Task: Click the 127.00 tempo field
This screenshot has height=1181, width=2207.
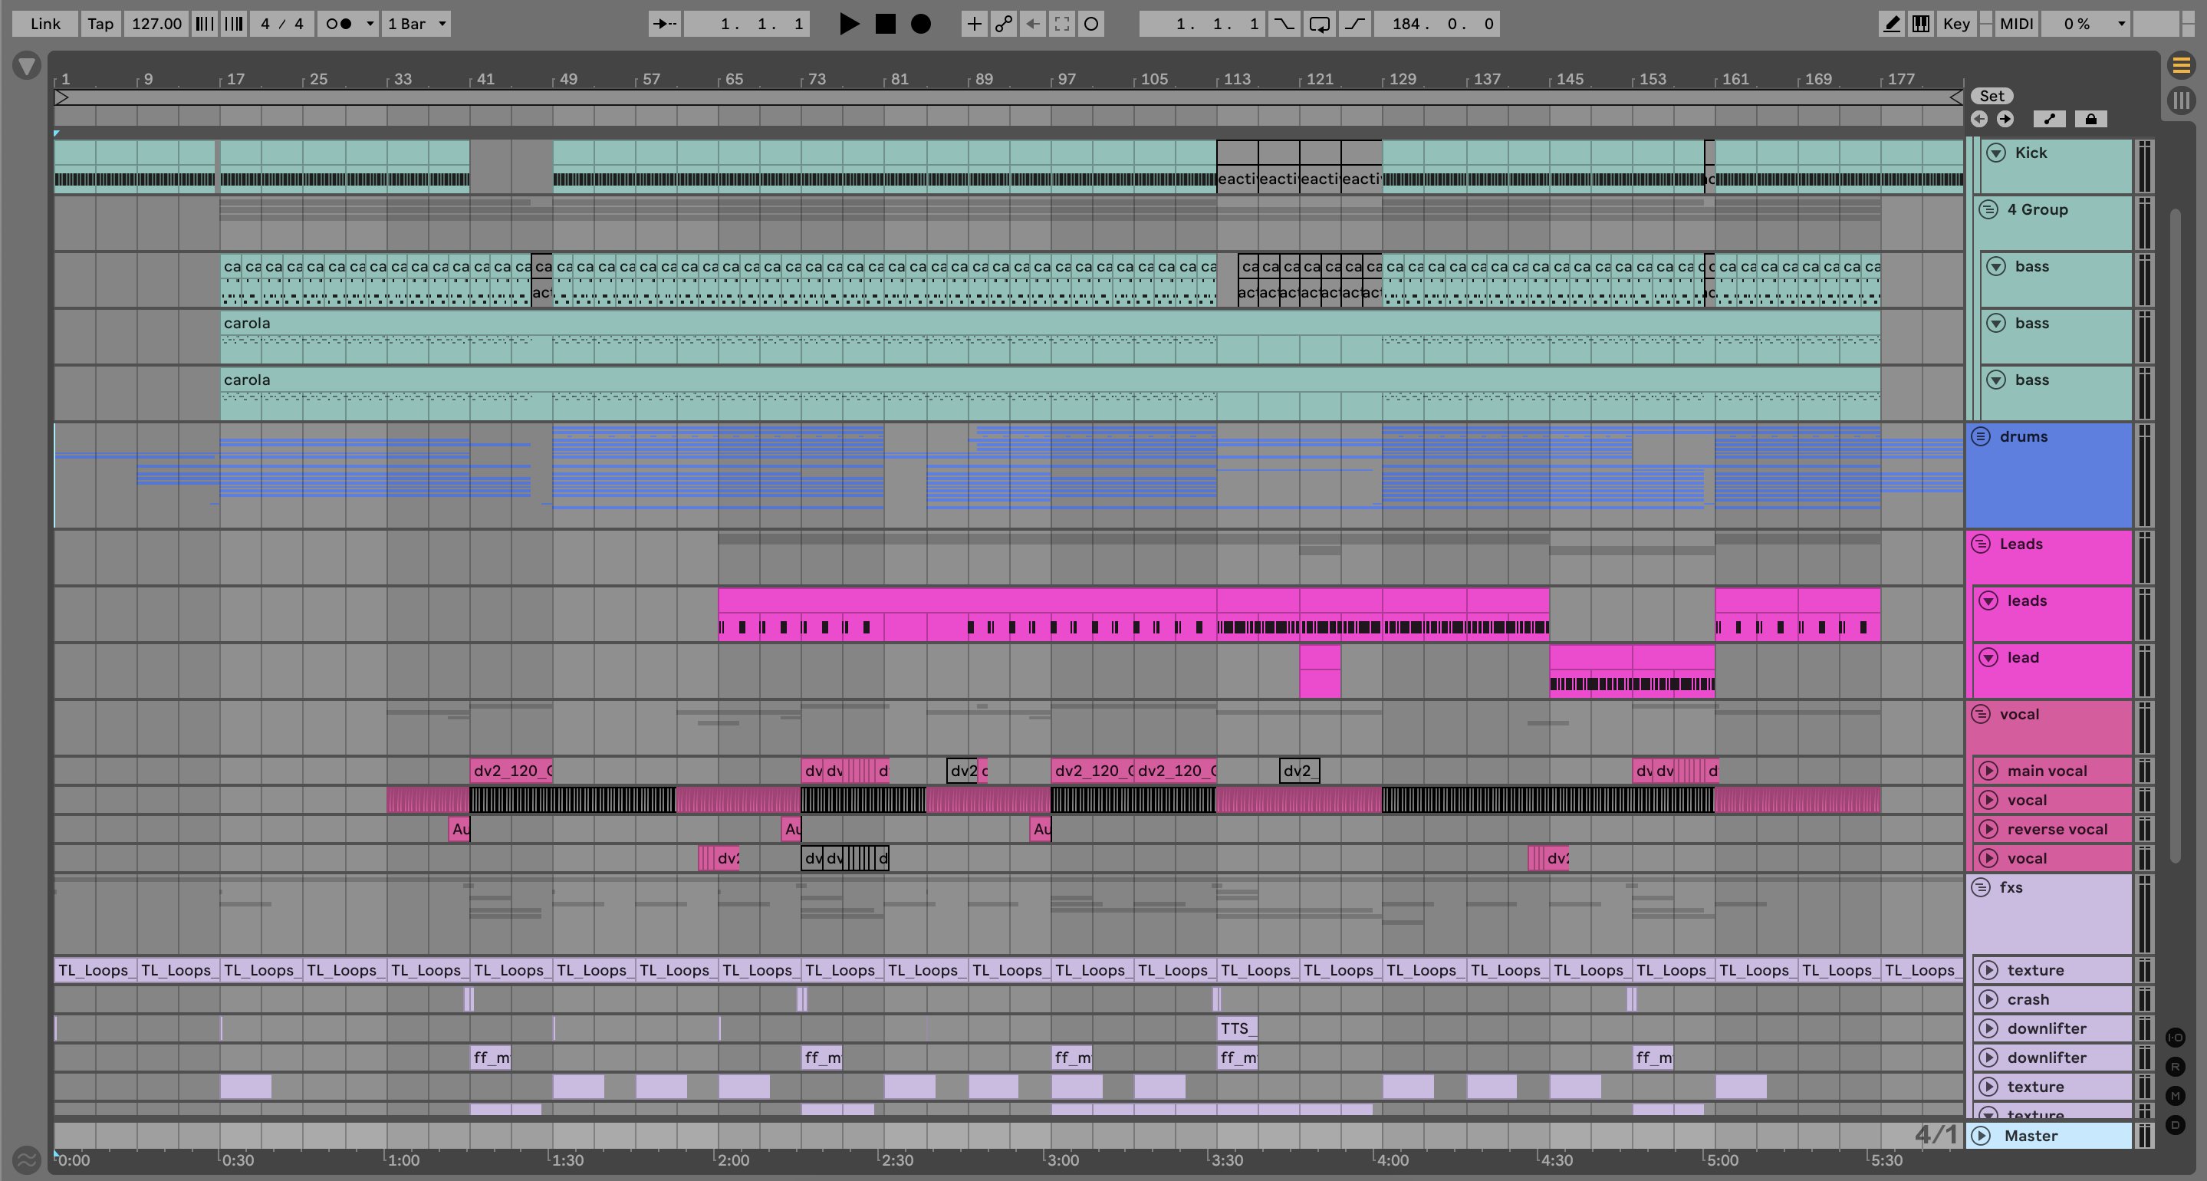Action: (156, 24)
